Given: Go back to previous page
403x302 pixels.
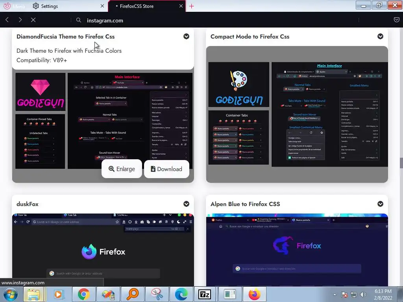Looking at the screenshot, I should pos(7,20).
